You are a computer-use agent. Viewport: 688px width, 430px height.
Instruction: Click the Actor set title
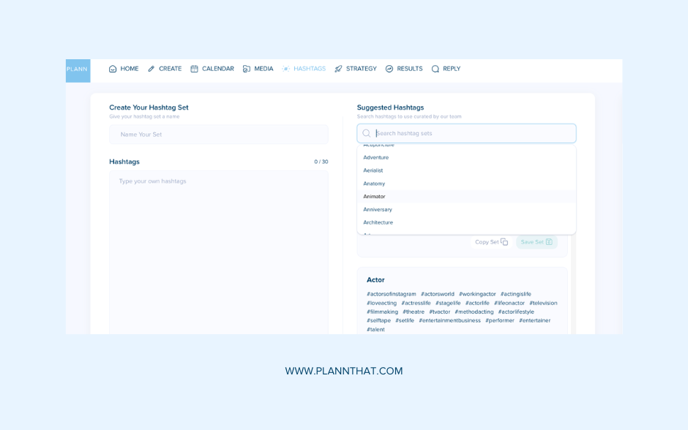[375, 280]
